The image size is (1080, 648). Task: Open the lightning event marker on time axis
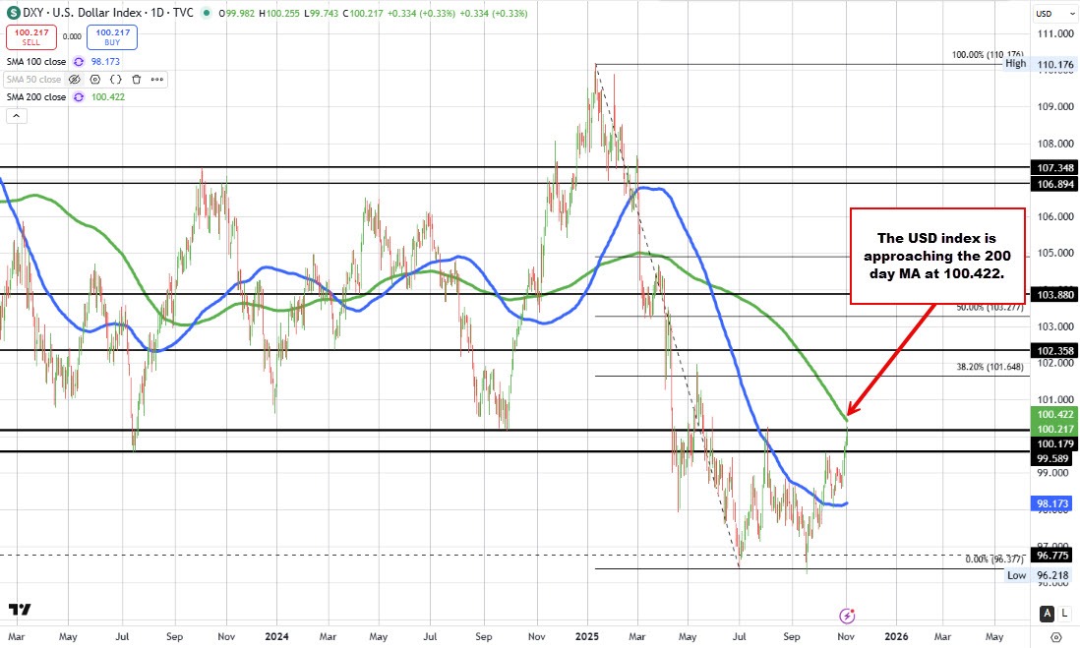(846, 616)
